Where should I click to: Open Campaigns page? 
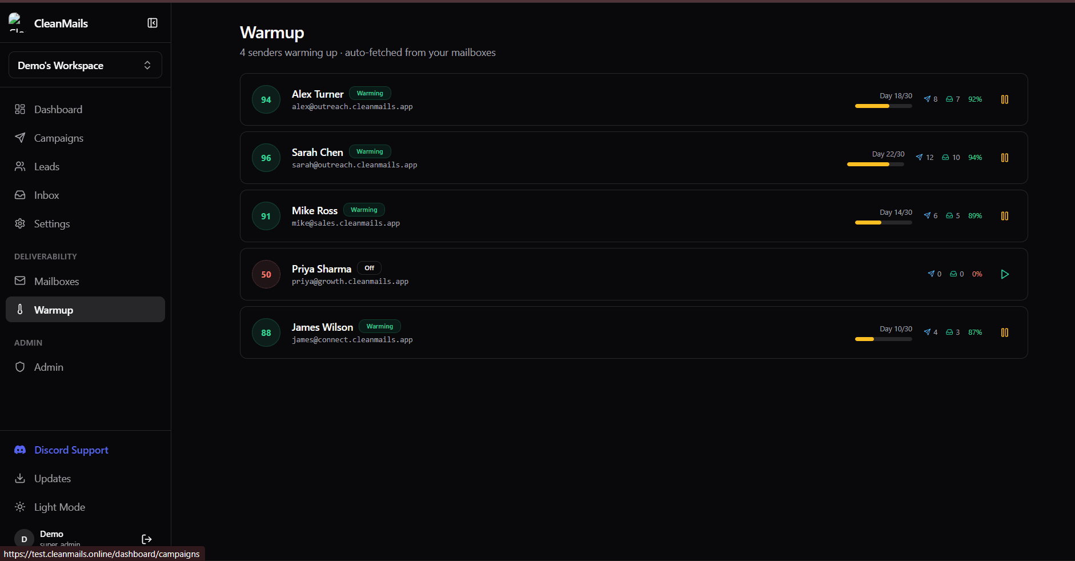point(85,138)
